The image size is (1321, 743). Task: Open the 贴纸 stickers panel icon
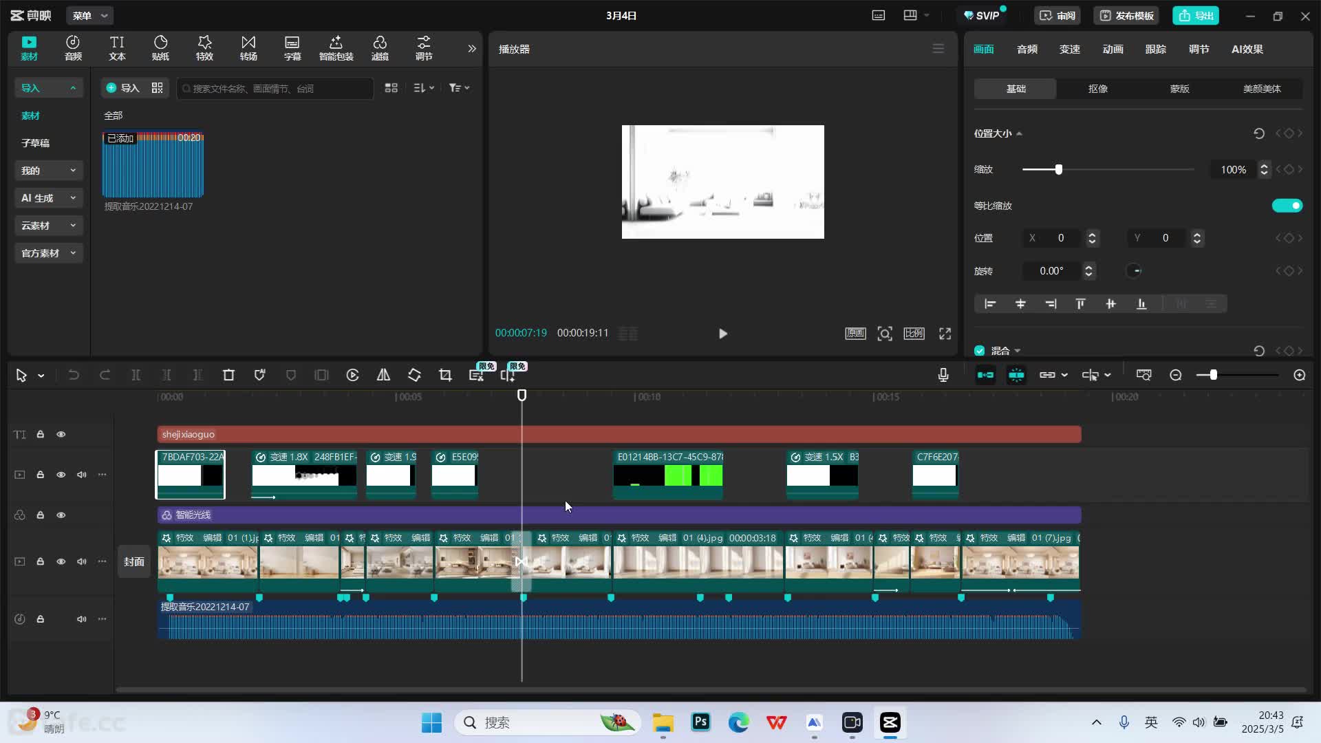[x=160, y=48]
